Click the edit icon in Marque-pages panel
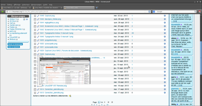202x106 pixels. point(24,19)
